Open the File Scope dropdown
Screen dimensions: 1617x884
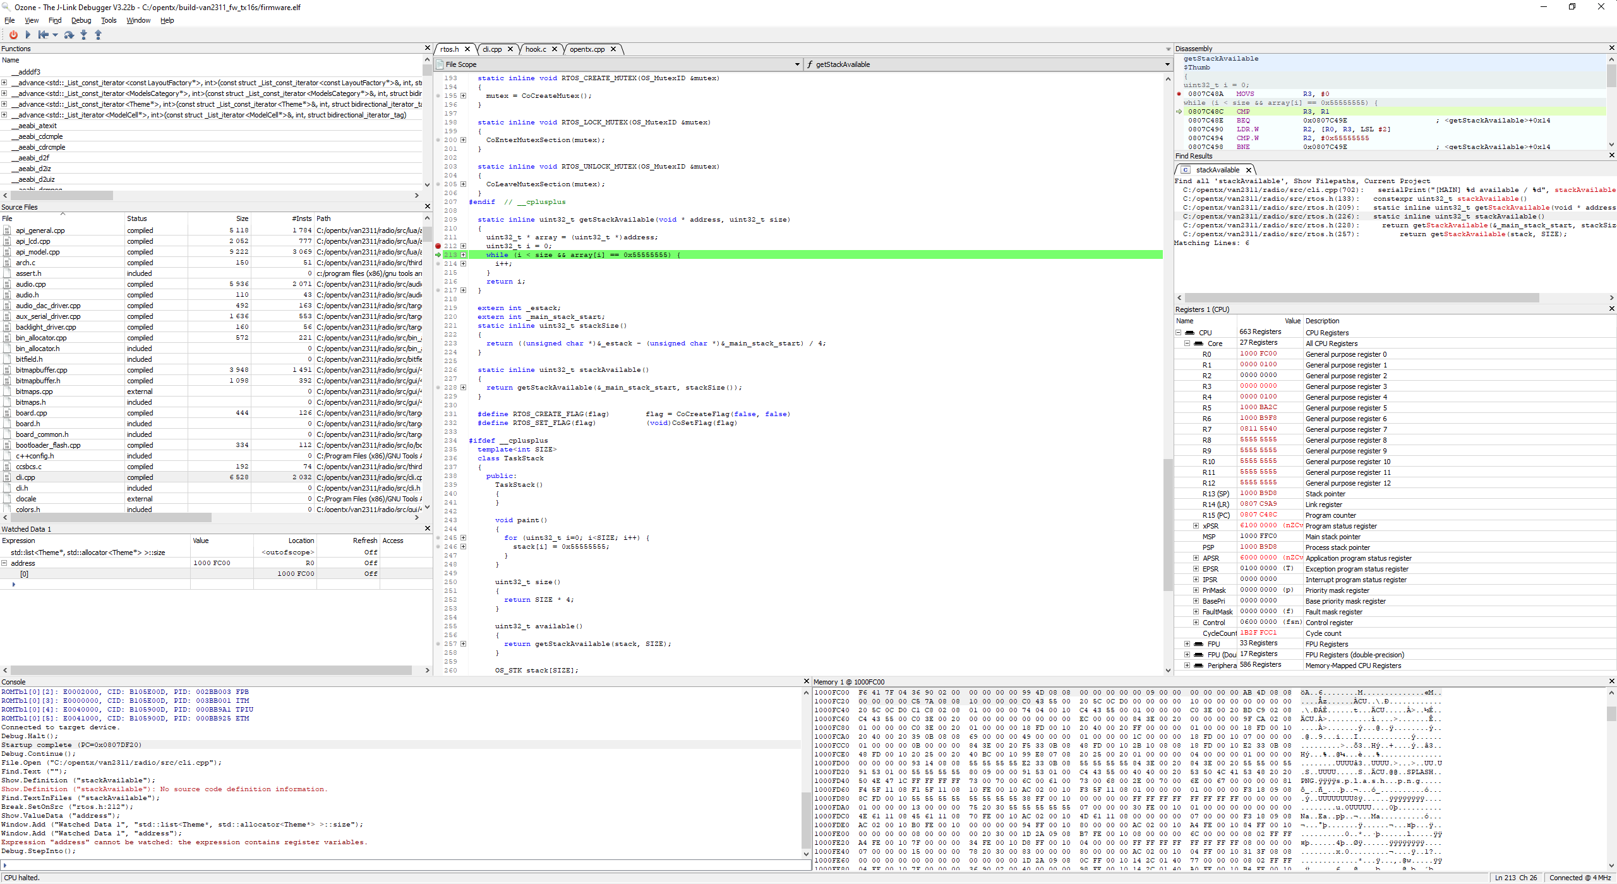pos(797,64)
